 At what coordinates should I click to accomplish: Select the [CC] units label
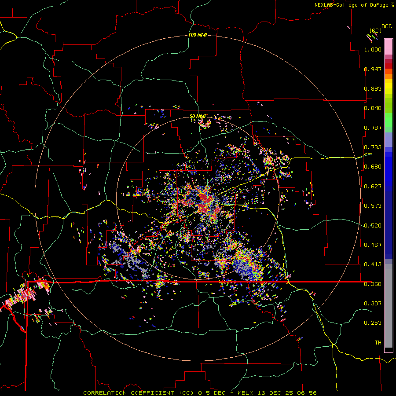pyautogui.click(x=375, y=30)
